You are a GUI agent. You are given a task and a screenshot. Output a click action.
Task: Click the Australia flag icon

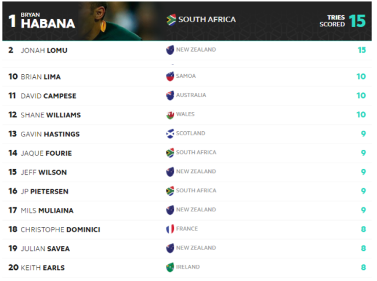pos(170,96)
